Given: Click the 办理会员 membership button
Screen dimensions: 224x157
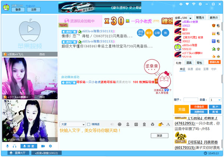Looking at the screenshot, I should click(x=199, y=107).
